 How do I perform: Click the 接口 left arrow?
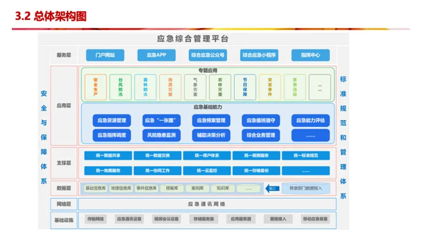point(272,189)
